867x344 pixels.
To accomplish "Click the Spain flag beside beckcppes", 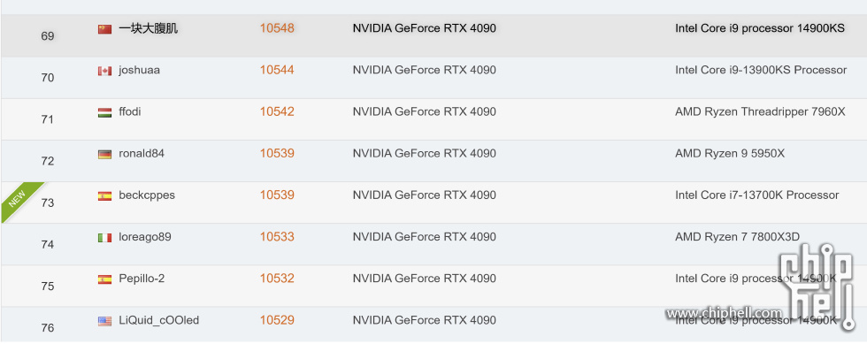I will pyautogui.click(x=104, y=195).
